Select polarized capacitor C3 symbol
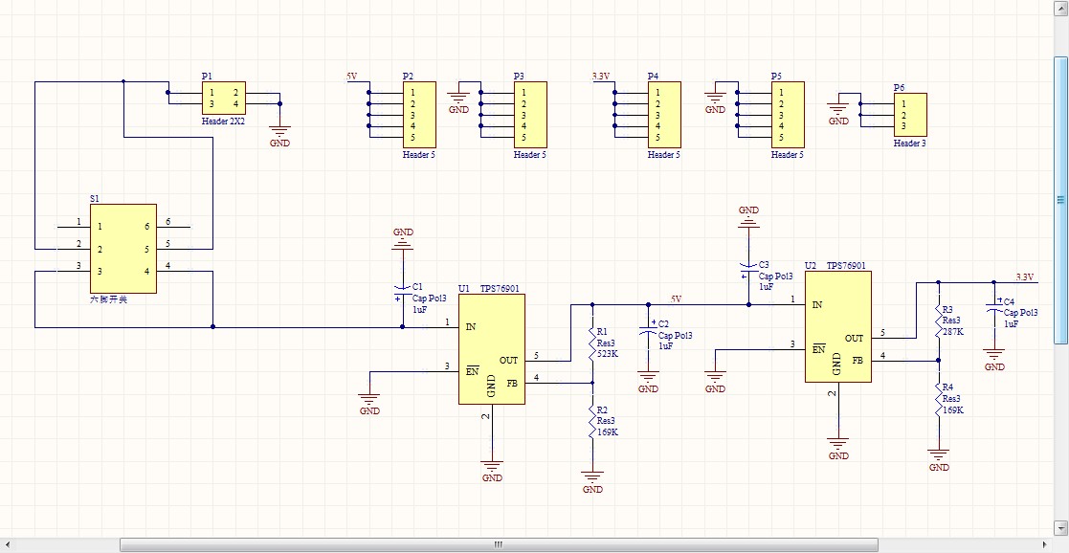This screenshot has width=1069, height=553. (748, 269)
